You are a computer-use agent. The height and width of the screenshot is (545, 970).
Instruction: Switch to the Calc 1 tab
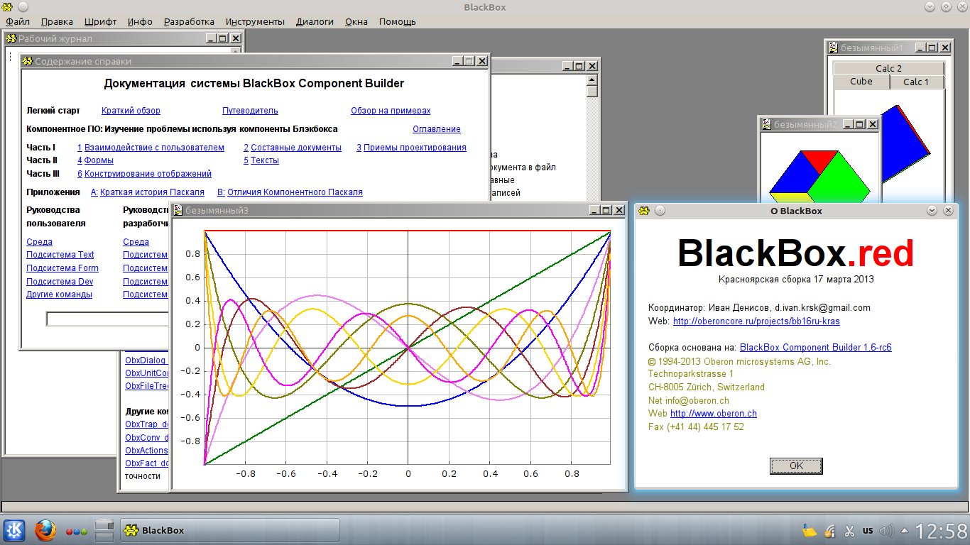(916, 82)
